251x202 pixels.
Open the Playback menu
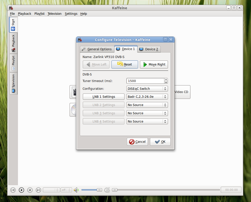click(x=24, y=14)
